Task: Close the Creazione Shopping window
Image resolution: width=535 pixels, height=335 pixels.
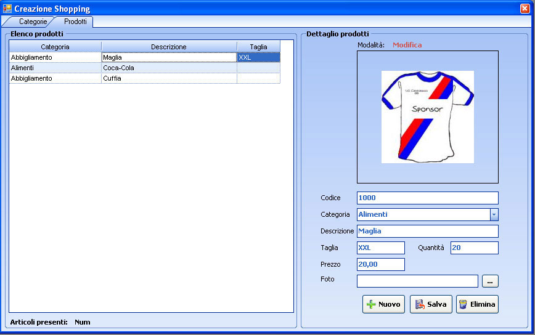Action: [525, 9]
